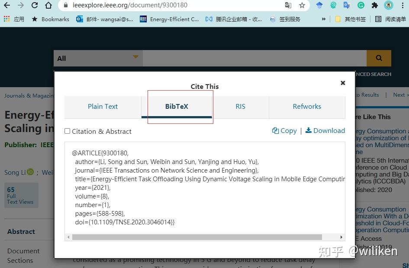
Task: Click the scrollbar right arrow
Action: (x=341, y=237)
